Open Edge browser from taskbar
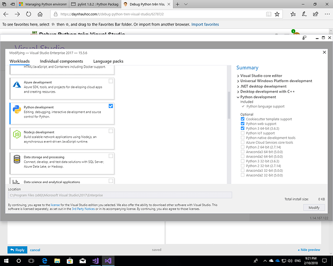Viewport: 333px width, 266px height. pyautogui.click(x=44, y=261)
